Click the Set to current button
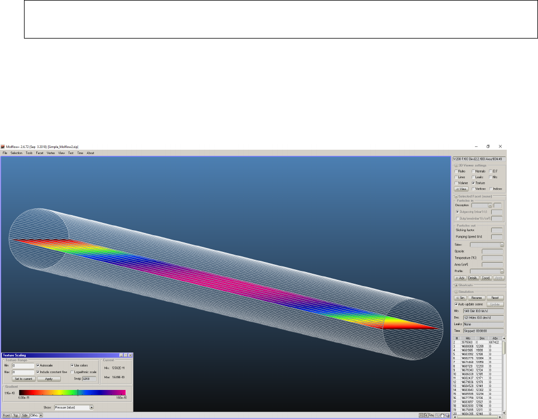The image size is (538, 419). click(x=23, y=379)
